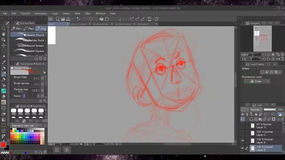Open the Animation menu

41,13
